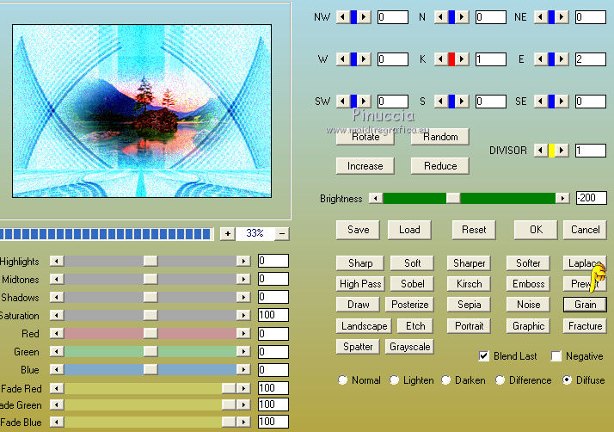
Task: Click the Fade Green slider thumb
Action: (229, 405)
